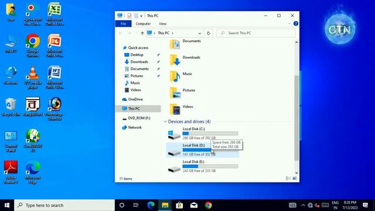Select Desktop in navigation pane
This screenshot has height=211, width=375.
click(134, 55)
